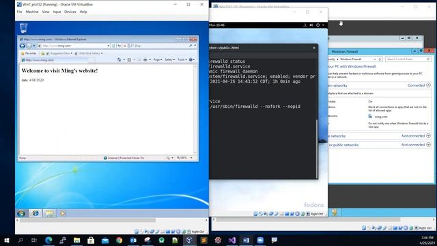437x246 pixels.
Task: Open Microsoft Store on host taskbar
Action: (91, 240)
